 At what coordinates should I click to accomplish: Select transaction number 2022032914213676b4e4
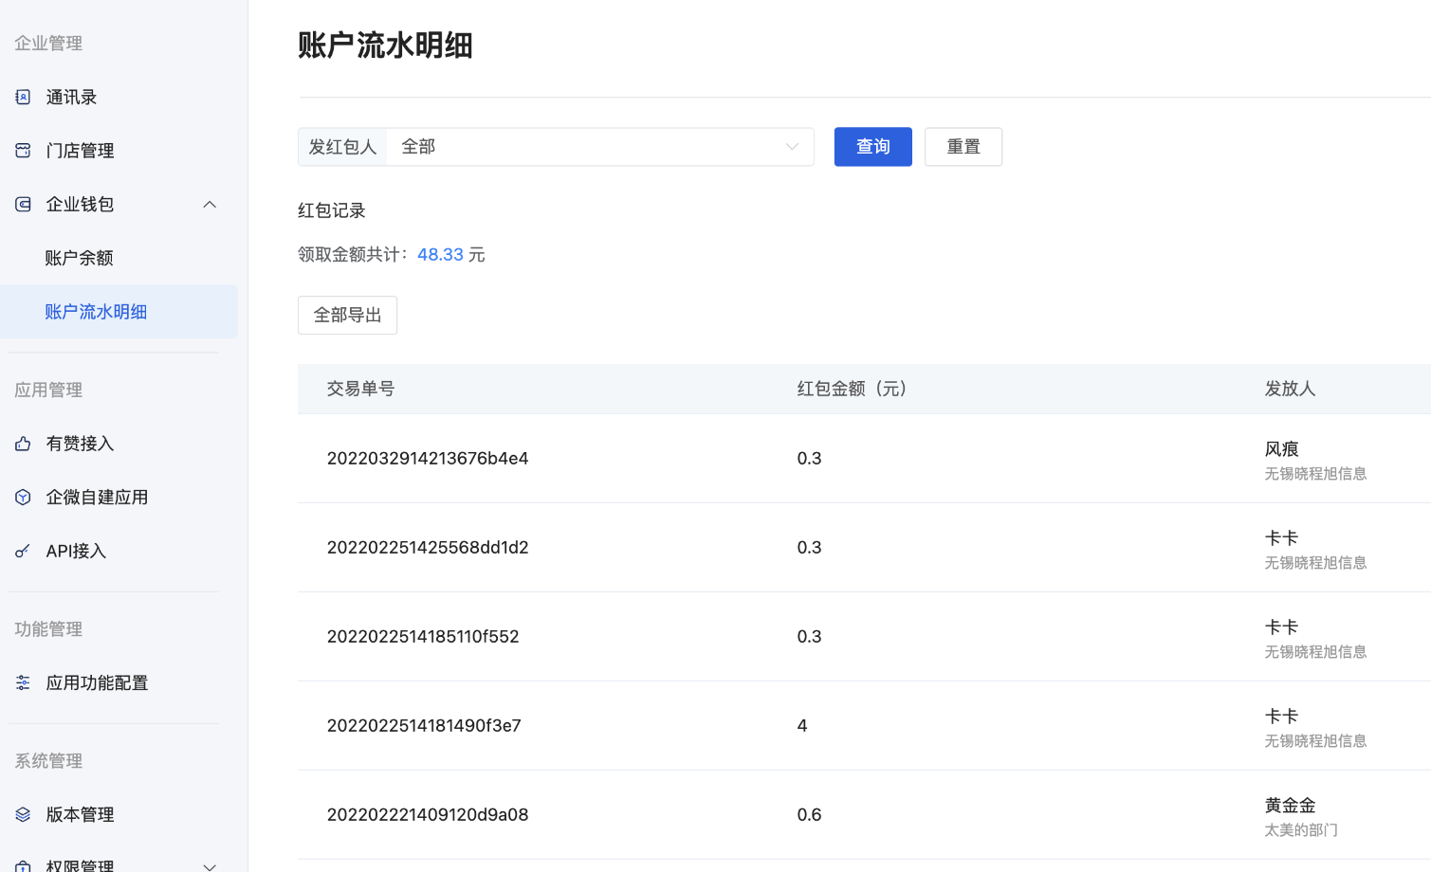[428, 459]
